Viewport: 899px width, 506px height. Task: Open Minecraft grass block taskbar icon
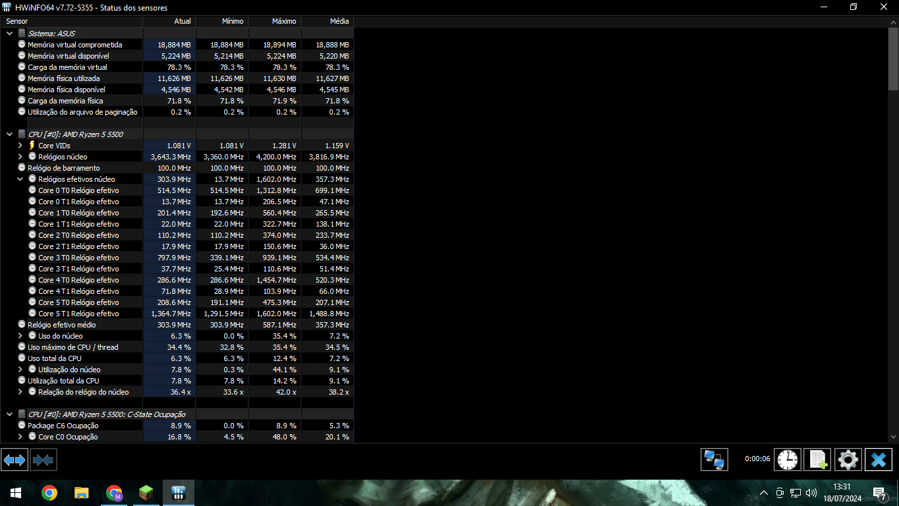(x=146, y=493)
